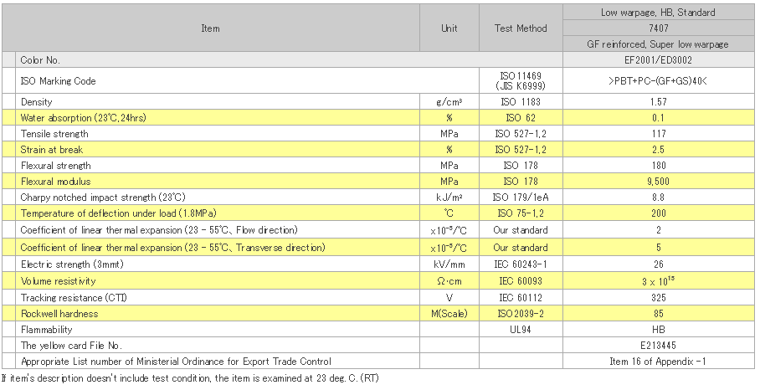
Task: Click the Flexural modulus value 9,500
Action: coord(658,182)
